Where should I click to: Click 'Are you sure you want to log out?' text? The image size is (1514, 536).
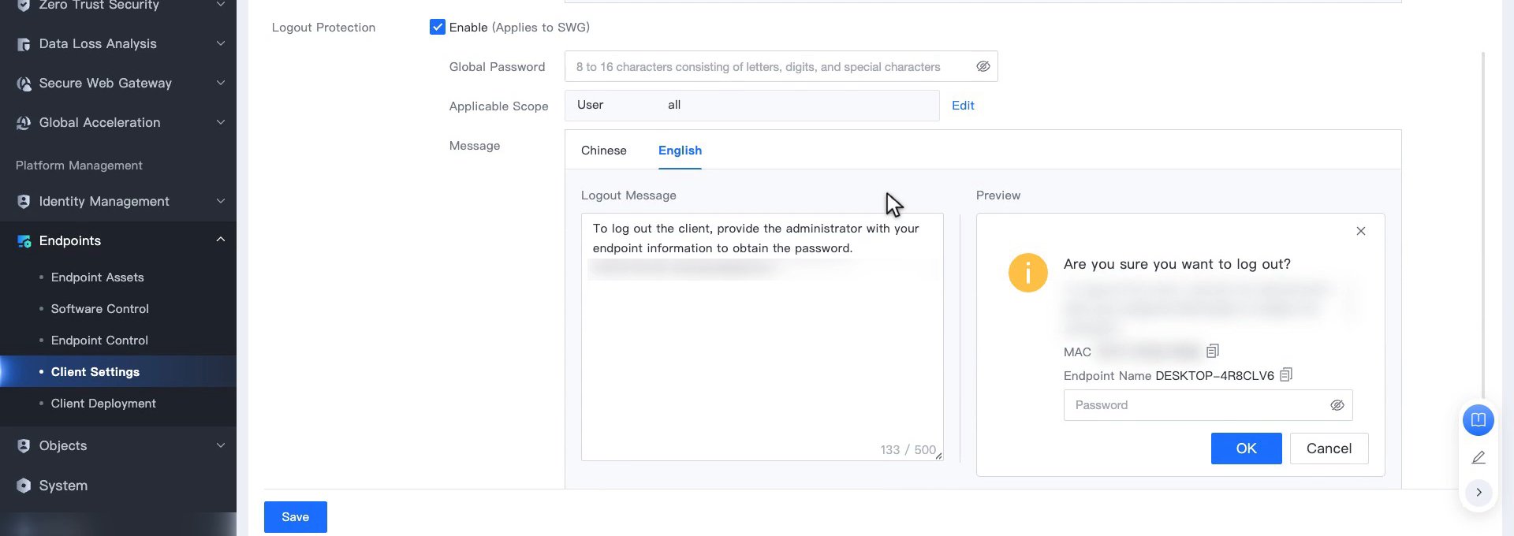coord(1177,264)
